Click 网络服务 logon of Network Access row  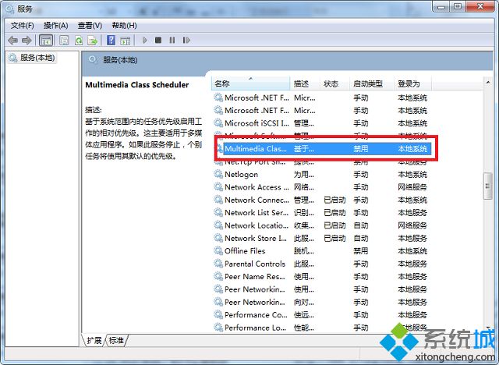(412, 187)
